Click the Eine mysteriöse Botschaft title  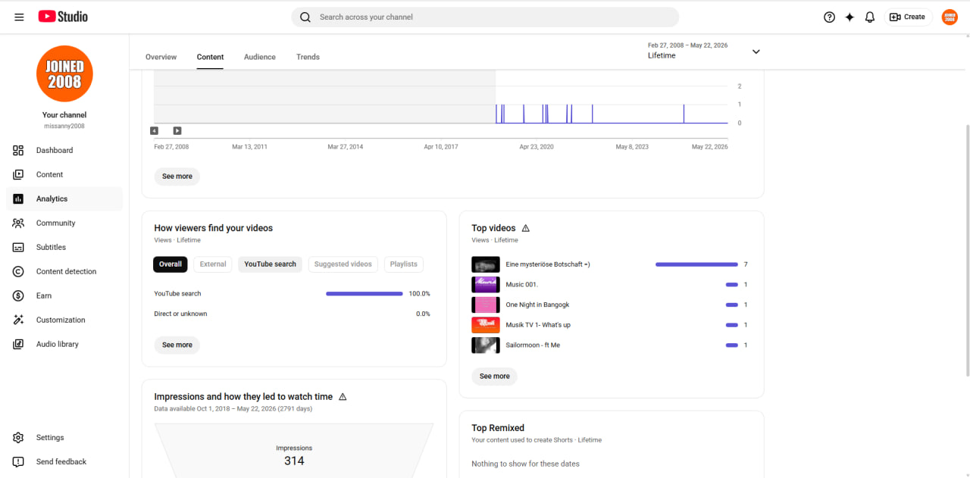pyautogui.click(x=548, y=264)
